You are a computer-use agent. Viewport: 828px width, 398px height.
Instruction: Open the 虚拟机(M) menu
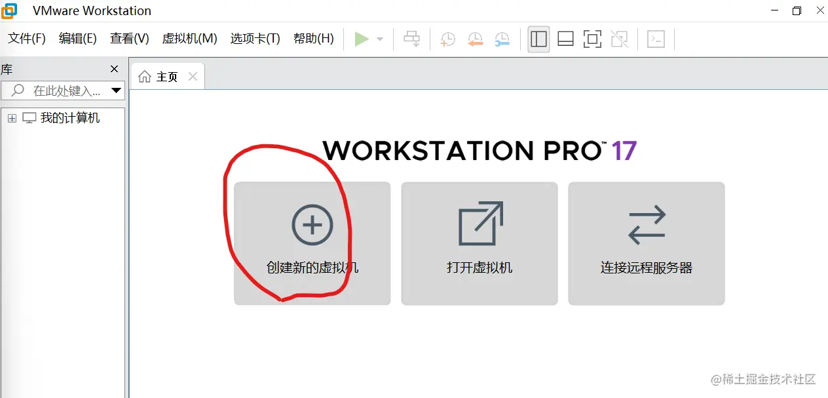[x=189, y=39]
